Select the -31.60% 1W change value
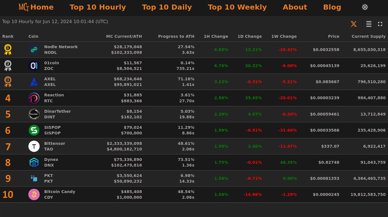 287,130
